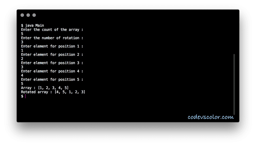
Task: Click the terminal's vertical scrollbar
Action: click(234, 84)
